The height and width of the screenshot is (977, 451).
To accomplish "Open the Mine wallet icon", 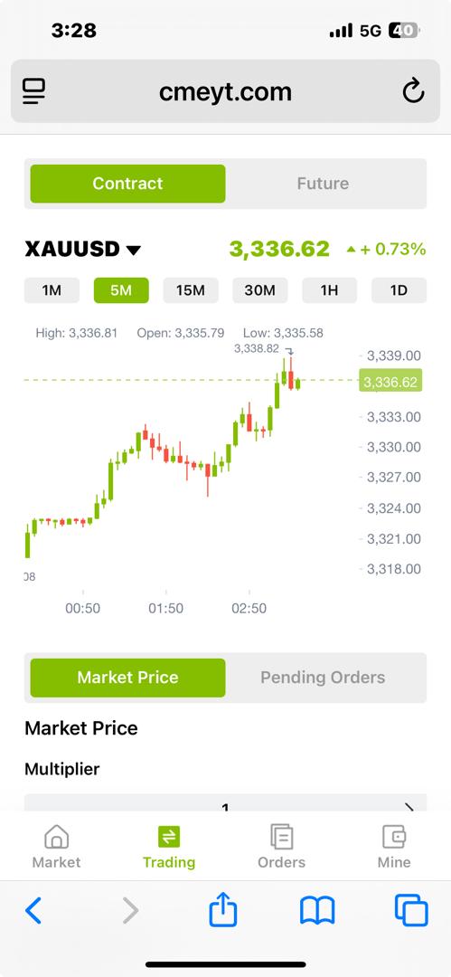I will [x=394, y=836].
